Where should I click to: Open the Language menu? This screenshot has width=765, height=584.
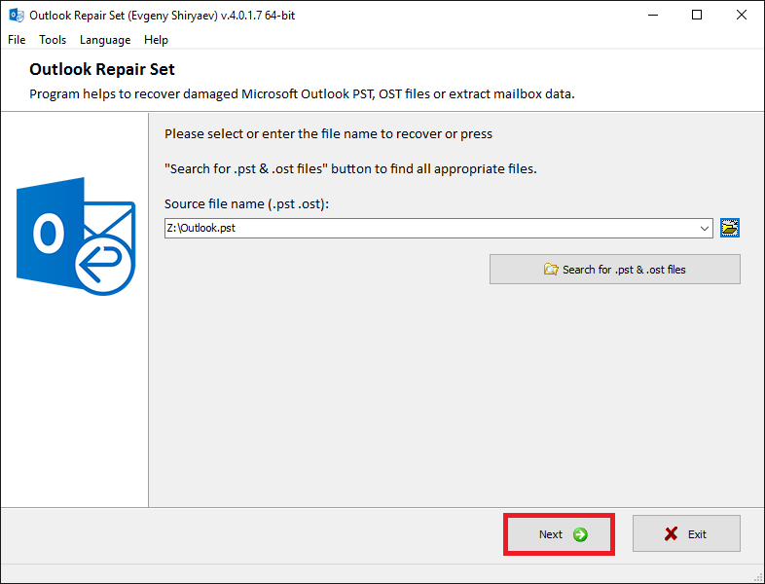pos(105,40)
